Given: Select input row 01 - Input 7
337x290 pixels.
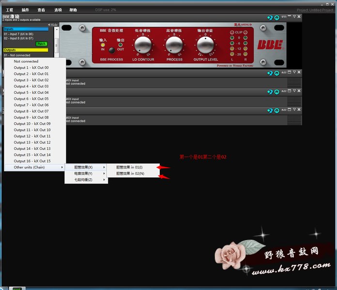Looking at the screenshot, I should pyautogui.click(x=18, y=34).
